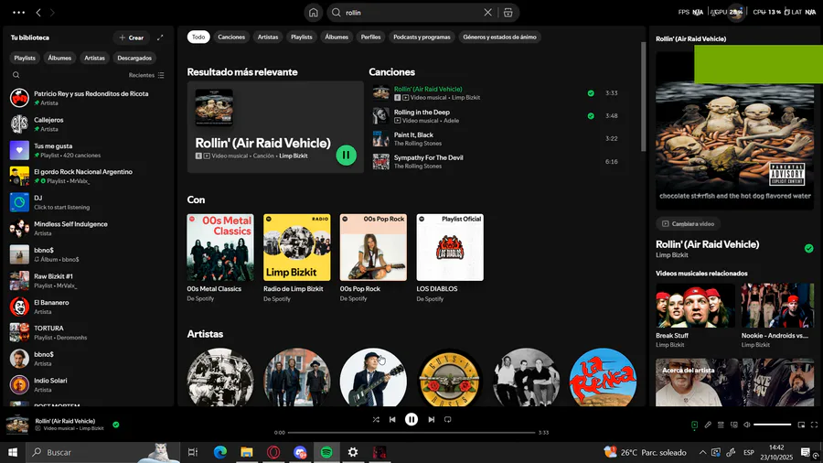
Task: Navigate back with left arrow
Action: [38, 13]
